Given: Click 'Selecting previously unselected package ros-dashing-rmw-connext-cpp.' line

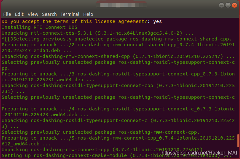Looking at the screenshot, I should click(100, 132).
